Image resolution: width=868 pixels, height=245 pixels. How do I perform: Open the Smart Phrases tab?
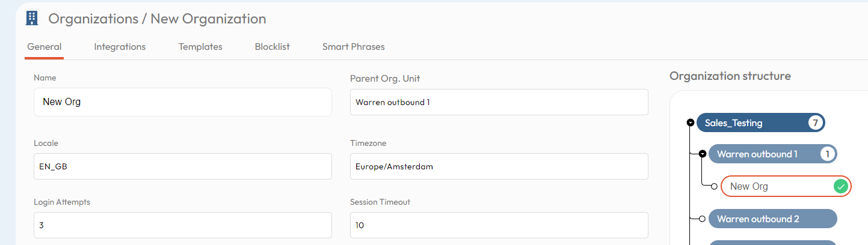coord(353,47)
